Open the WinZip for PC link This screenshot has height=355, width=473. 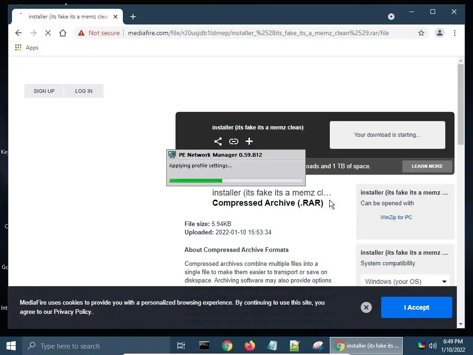(x=396, y=217)
